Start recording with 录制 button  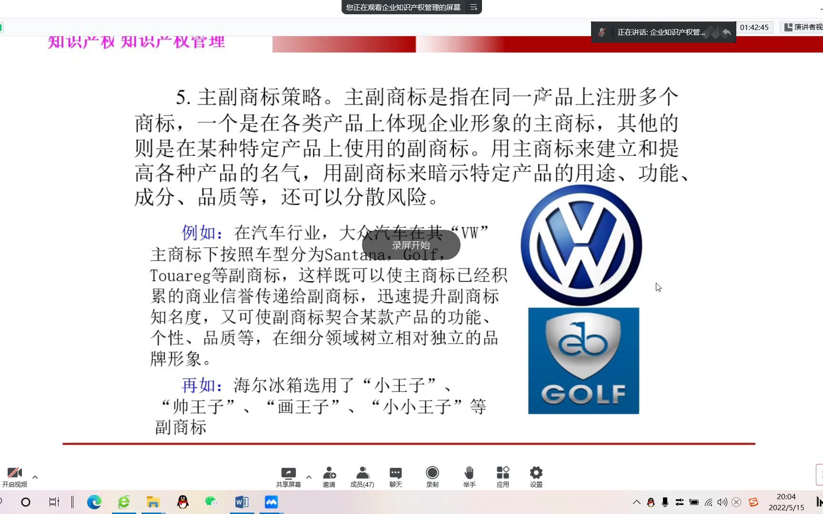tap(432, 477)
